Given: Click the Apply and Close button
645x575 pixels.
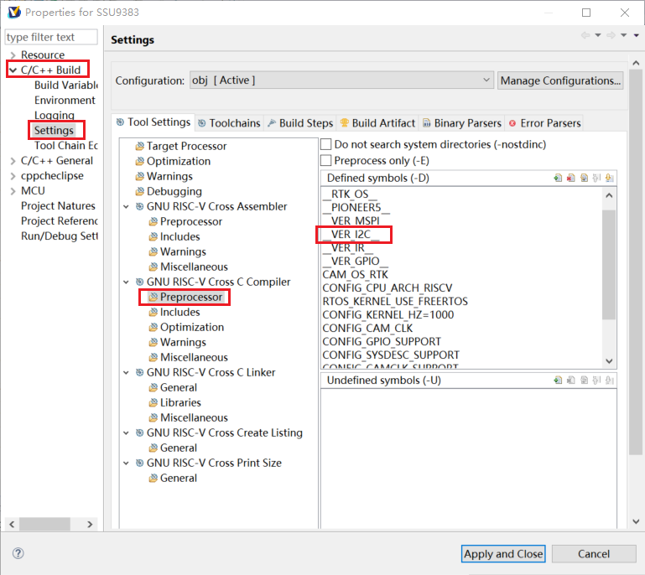Looking at the screenshot, I should [503, 554].
